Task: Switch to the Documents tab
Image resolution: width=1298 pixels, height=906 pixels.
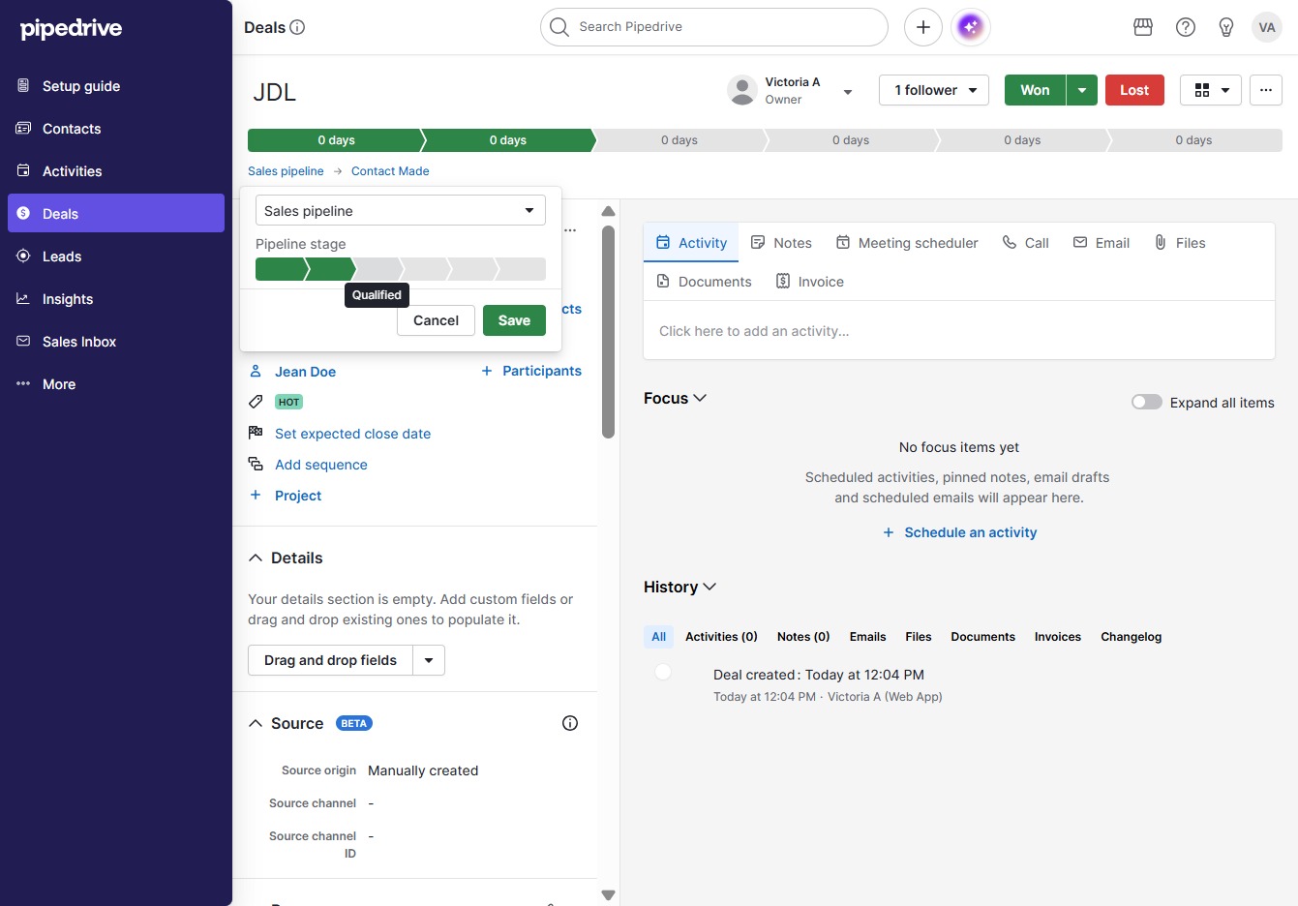Action: (x=704, y=282)
